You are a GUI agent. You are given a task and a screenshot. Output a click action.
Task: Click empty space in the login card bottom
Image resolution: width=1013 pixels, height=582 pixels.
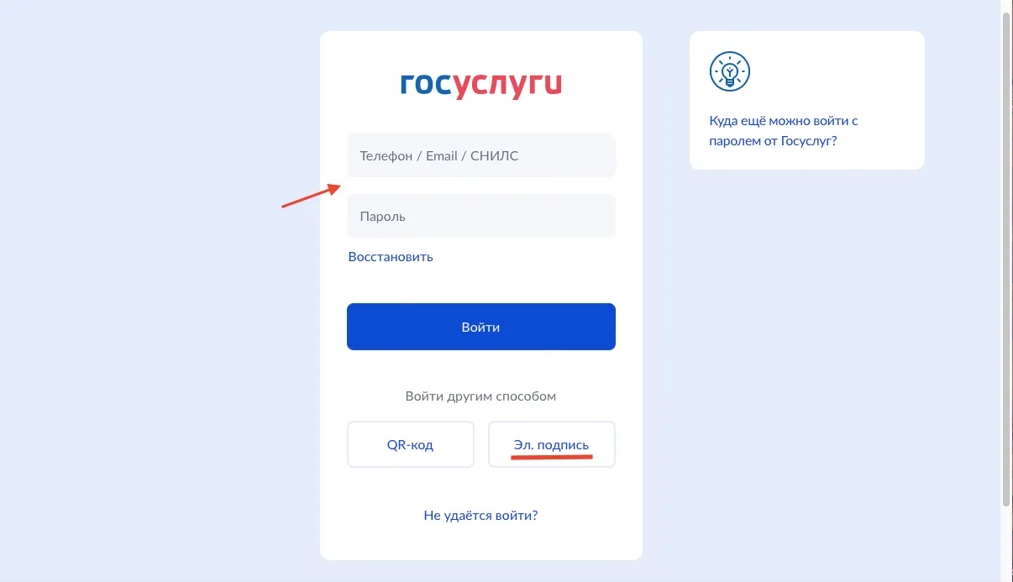(480, 544)
